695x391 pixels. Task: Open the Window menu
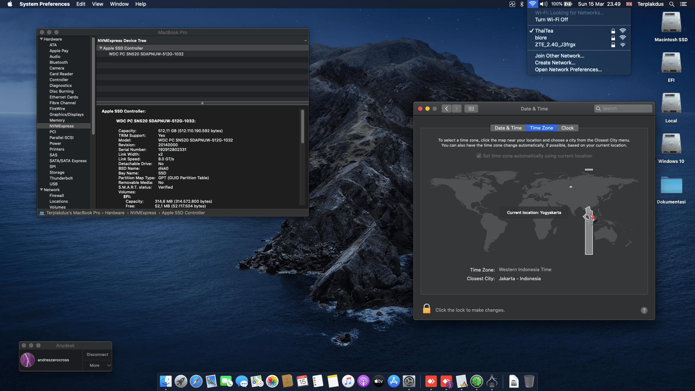pos(119,4)
